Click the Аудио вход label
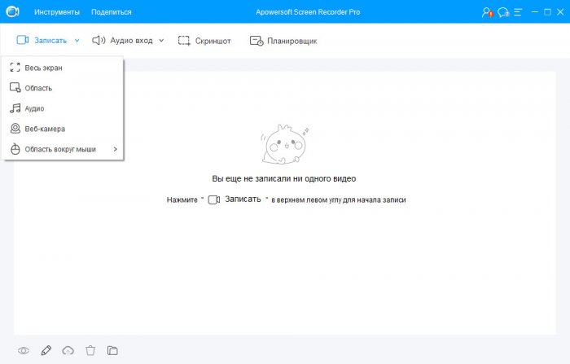Screen dimensions: 570x364 pyautogui.click(x=131, y=41)
